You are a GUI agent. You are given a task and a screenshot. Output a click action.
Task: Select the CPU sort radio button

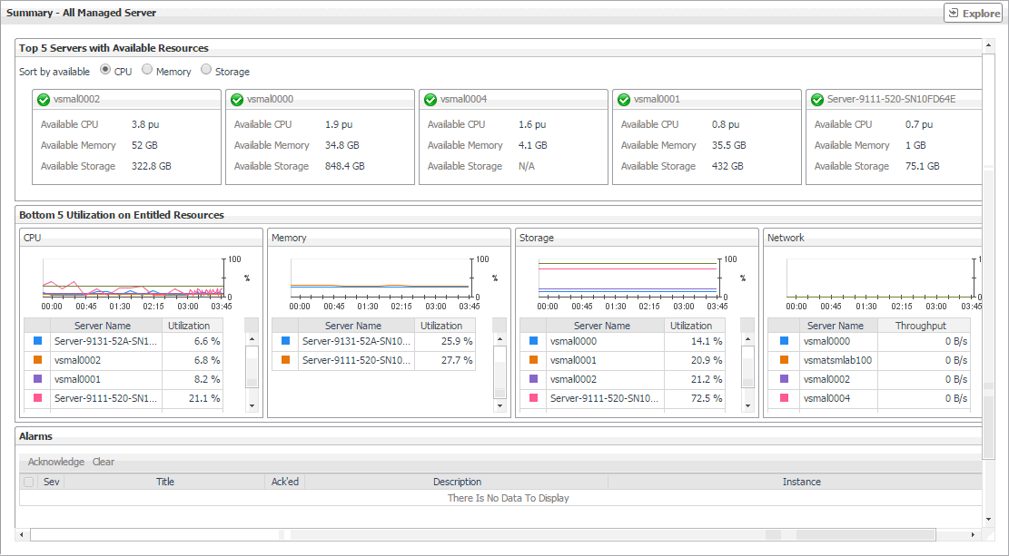[x=105, y=71]
